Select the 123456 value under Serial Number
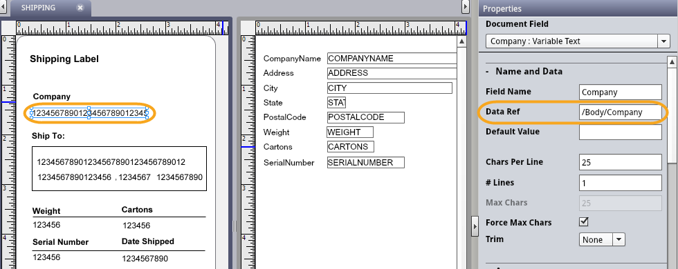Image resolution: width=678 pixels, height=269 pixels. pyautogui.click(x=46, y=257)
